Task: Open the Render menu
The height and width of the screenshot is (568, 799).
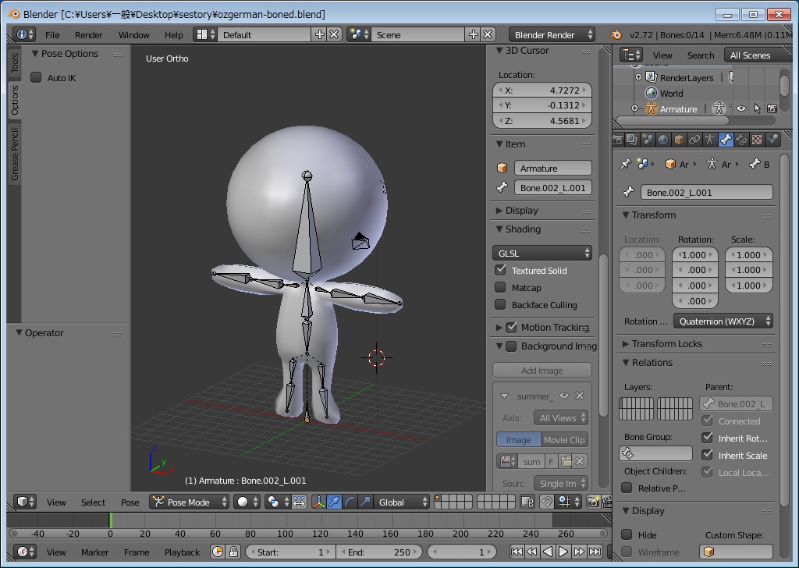Action: click(x=89, y=34)
